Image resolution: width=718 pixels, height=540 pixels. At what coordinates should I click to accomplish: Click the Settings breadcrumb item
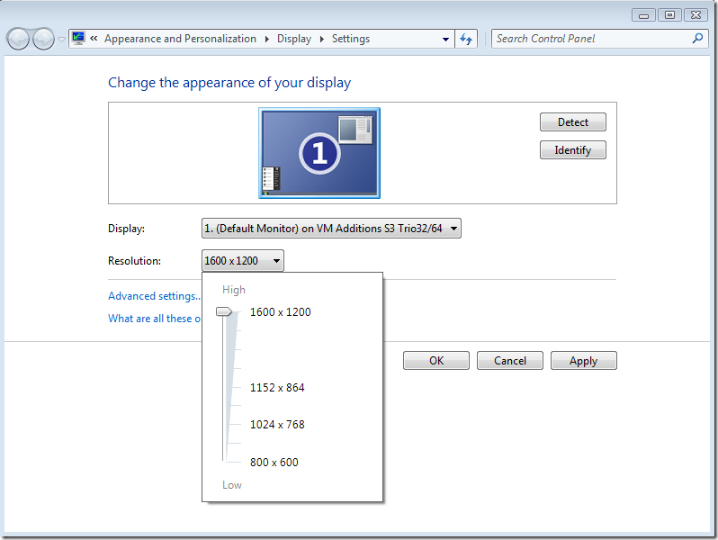351,39
